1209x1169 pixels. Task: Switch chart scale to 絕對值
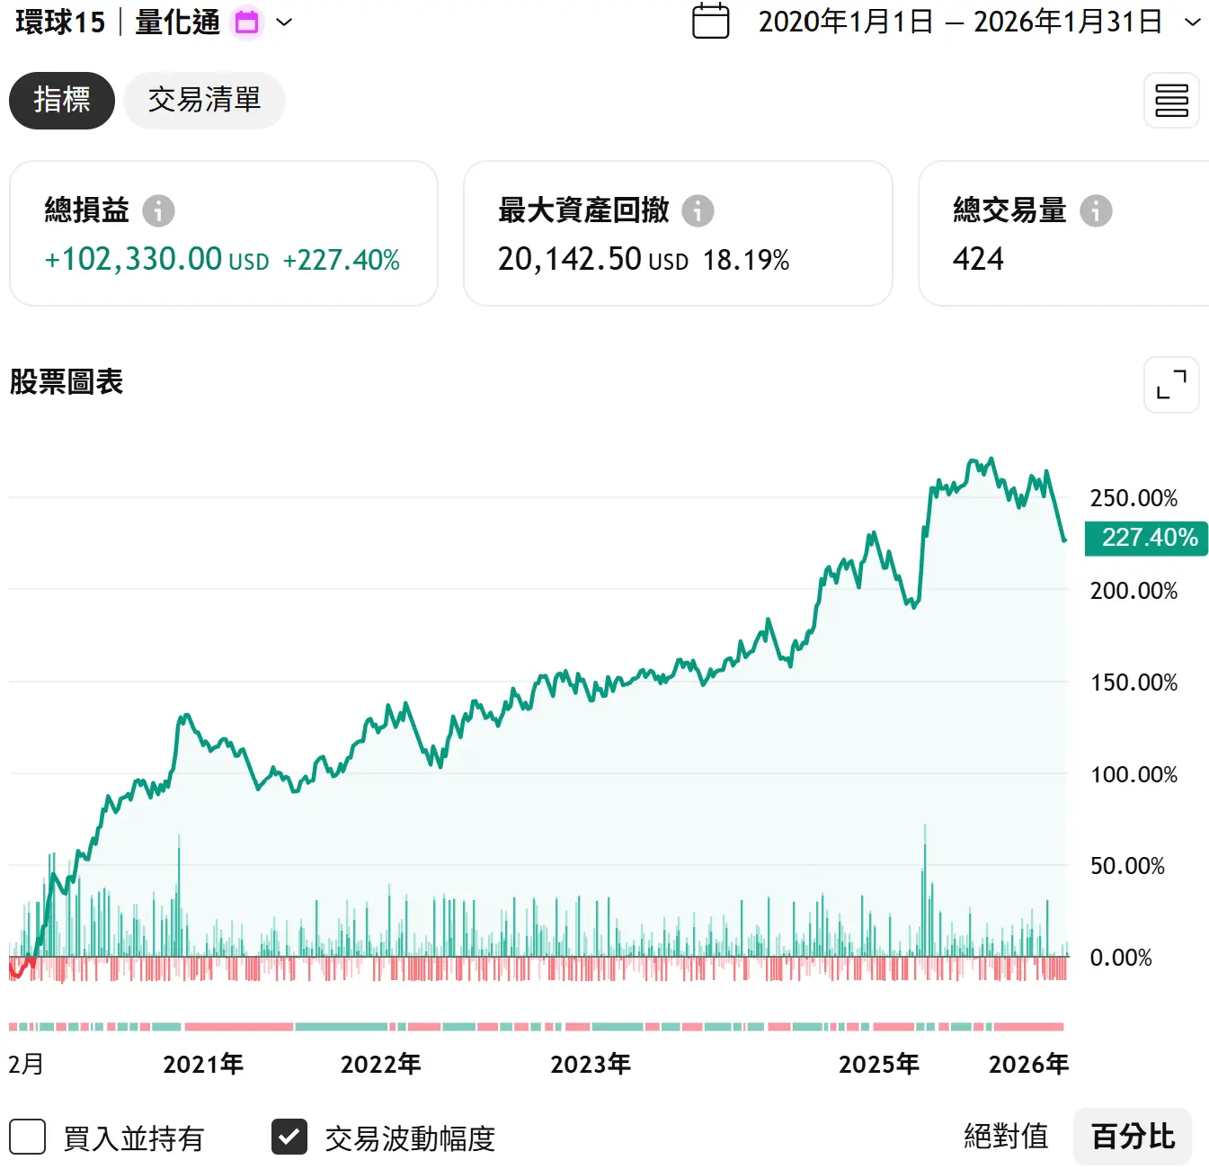click(x=1005, y=1137)
